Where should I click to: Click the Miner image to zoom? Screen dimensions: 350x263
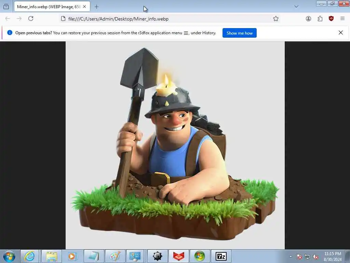tap(175, 145)
